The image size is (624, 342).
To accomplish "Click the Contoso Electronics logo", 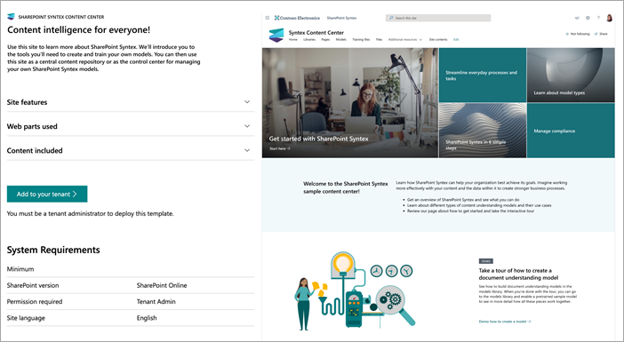I will coord(297,18).
